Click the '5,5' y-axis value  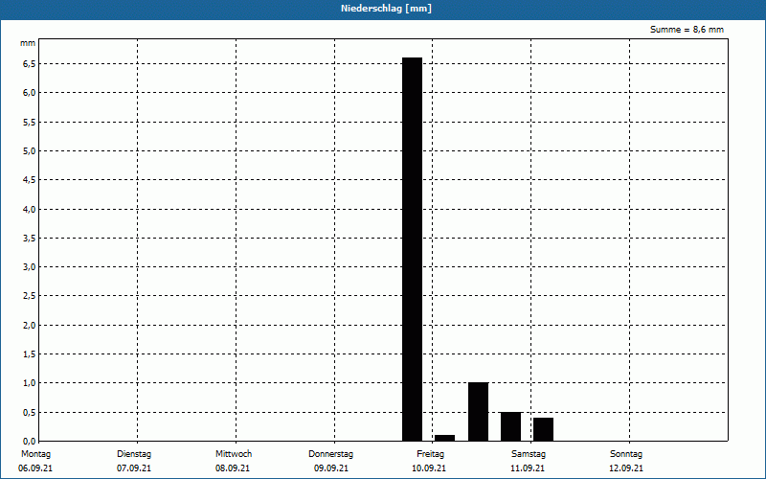(x=29, y=123)
